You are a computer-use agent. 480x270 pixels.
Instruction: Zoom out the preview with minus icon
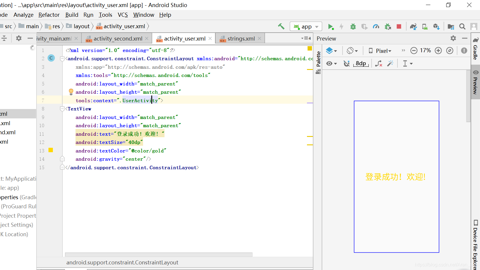click(x=414, y=51)
